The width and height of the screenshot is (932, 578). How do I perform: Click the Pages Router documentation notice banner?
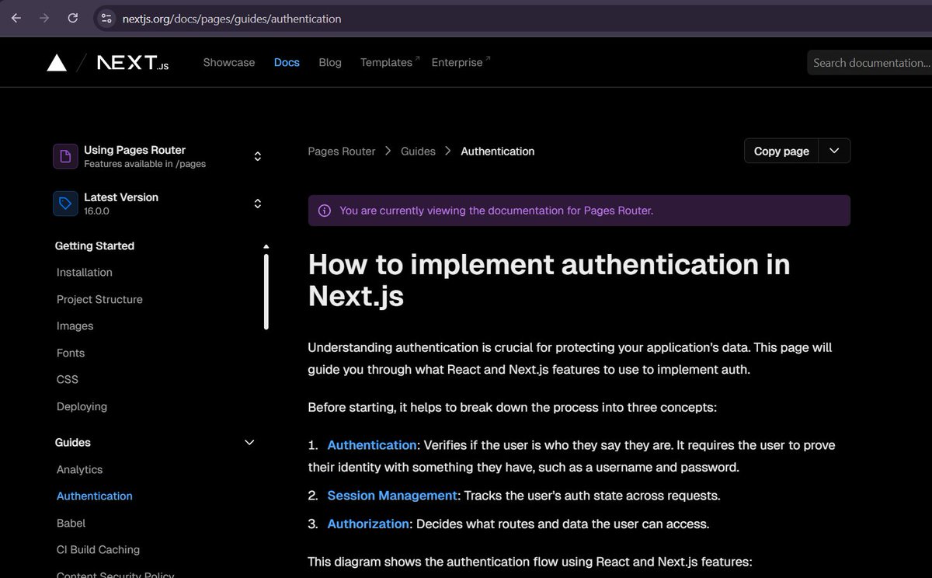coord(579,211)
